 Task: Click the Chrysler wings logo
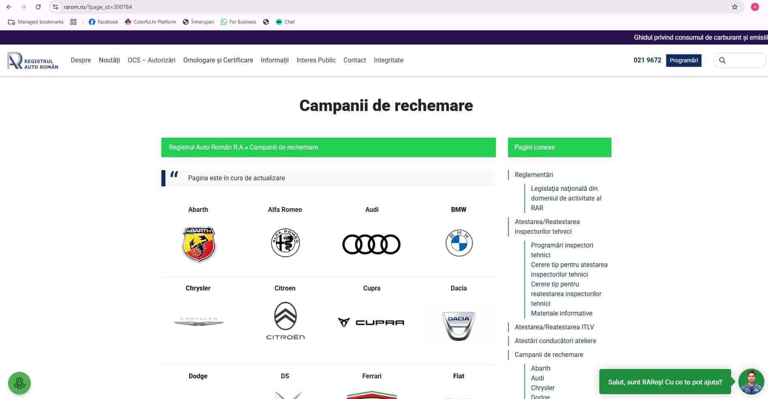click(199, 322)
